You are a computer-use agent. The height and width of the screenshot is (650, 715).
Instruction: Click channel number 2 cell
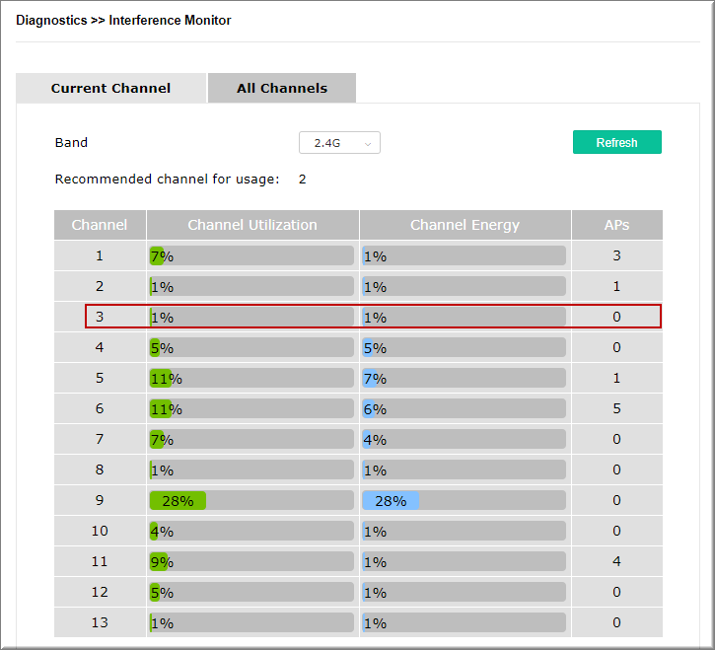click(x=100, y=286)
